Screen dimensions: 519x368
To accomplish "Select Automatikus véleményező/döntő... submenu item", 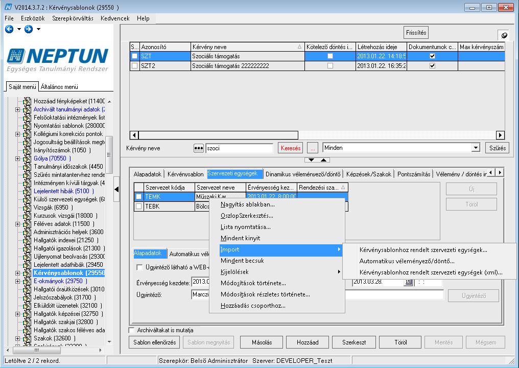I will 407,261.
